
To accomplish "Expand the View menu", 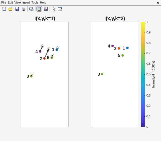I will coord(17,3).
